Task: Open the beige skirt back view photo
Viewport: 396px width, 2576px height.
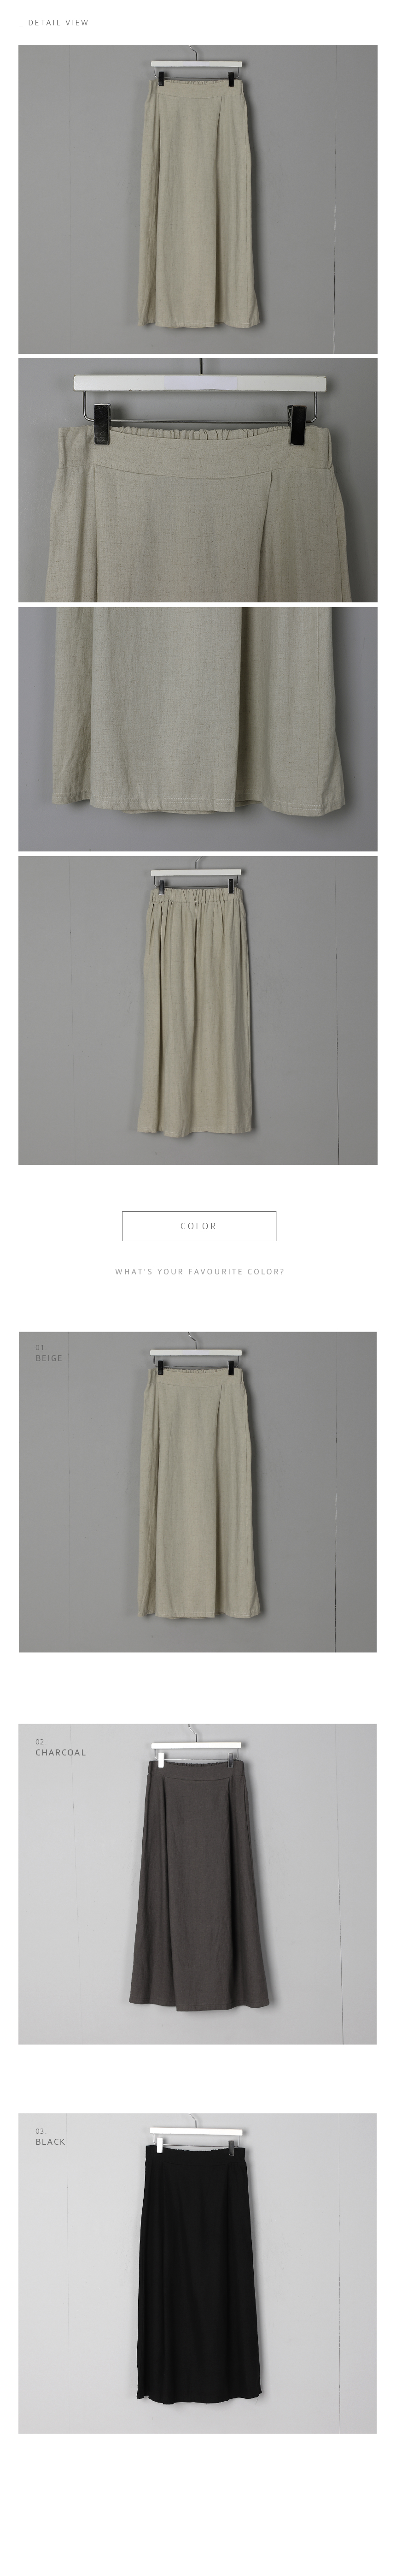Action: point(198,1010)
